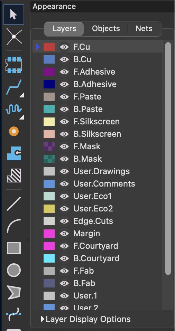Viewport: 175px width, 331px height.
Task: Choose the Add Filled Zone tool
Action: 14,153
